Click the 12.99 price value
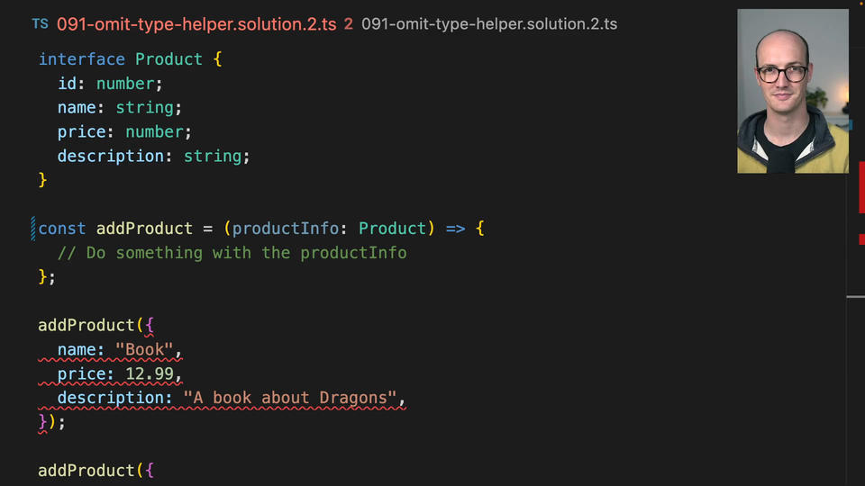865x486 pixels. pos(150,374)
